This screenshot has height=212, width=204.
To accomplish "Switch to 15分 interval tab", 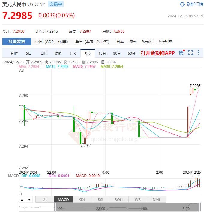I will pos(102,54).
